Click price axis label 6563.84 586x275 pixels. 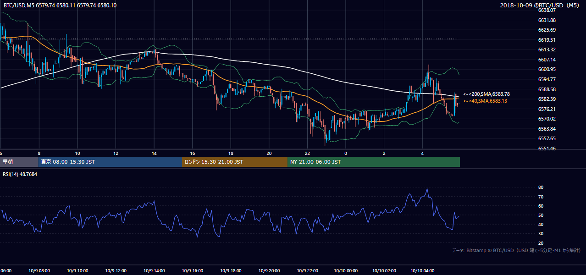(547, 129)
